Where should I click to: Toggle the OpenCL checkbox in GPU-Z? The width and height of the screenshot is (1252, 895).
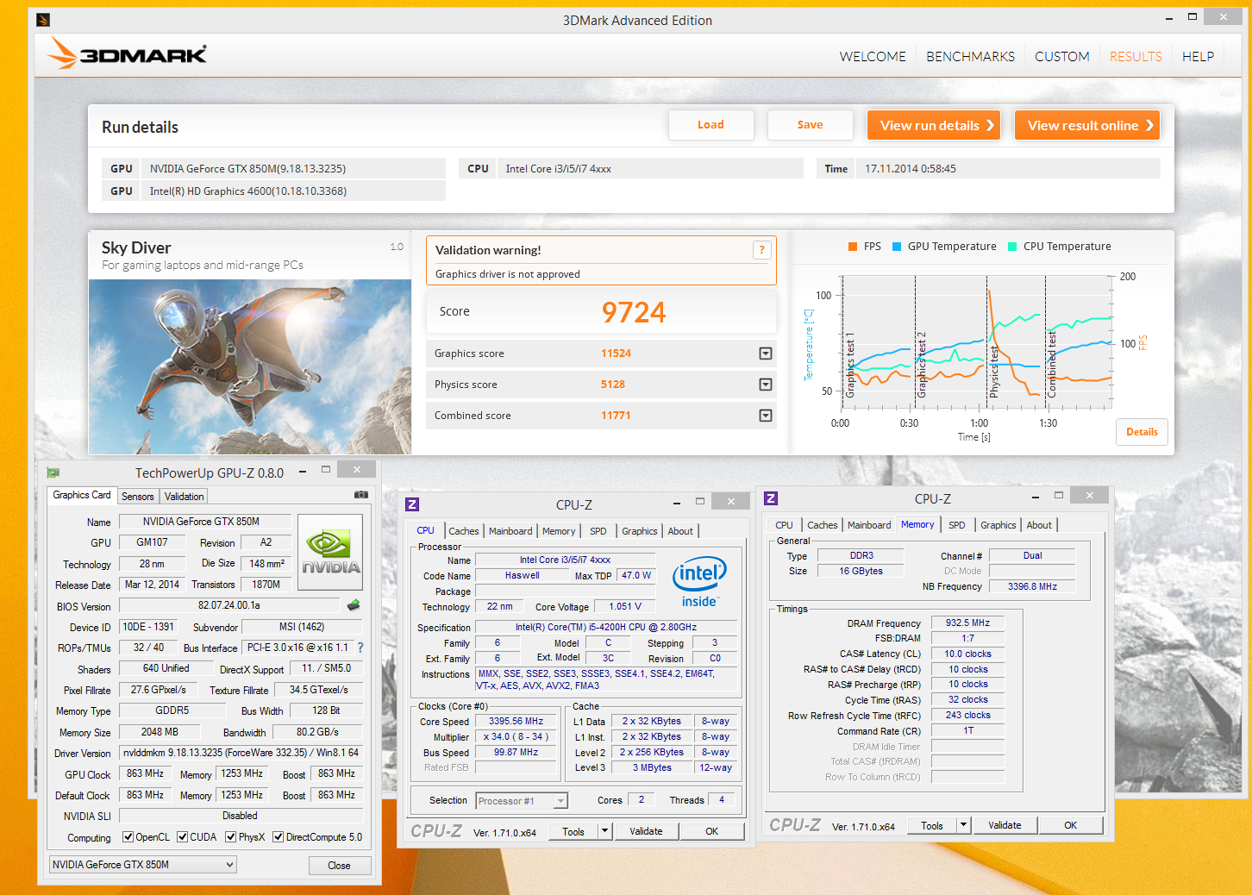tap(128, 836)
